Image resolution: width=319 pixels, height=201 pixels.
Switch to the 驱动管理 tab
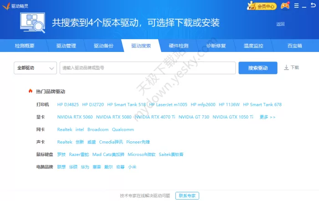(66, 46)
